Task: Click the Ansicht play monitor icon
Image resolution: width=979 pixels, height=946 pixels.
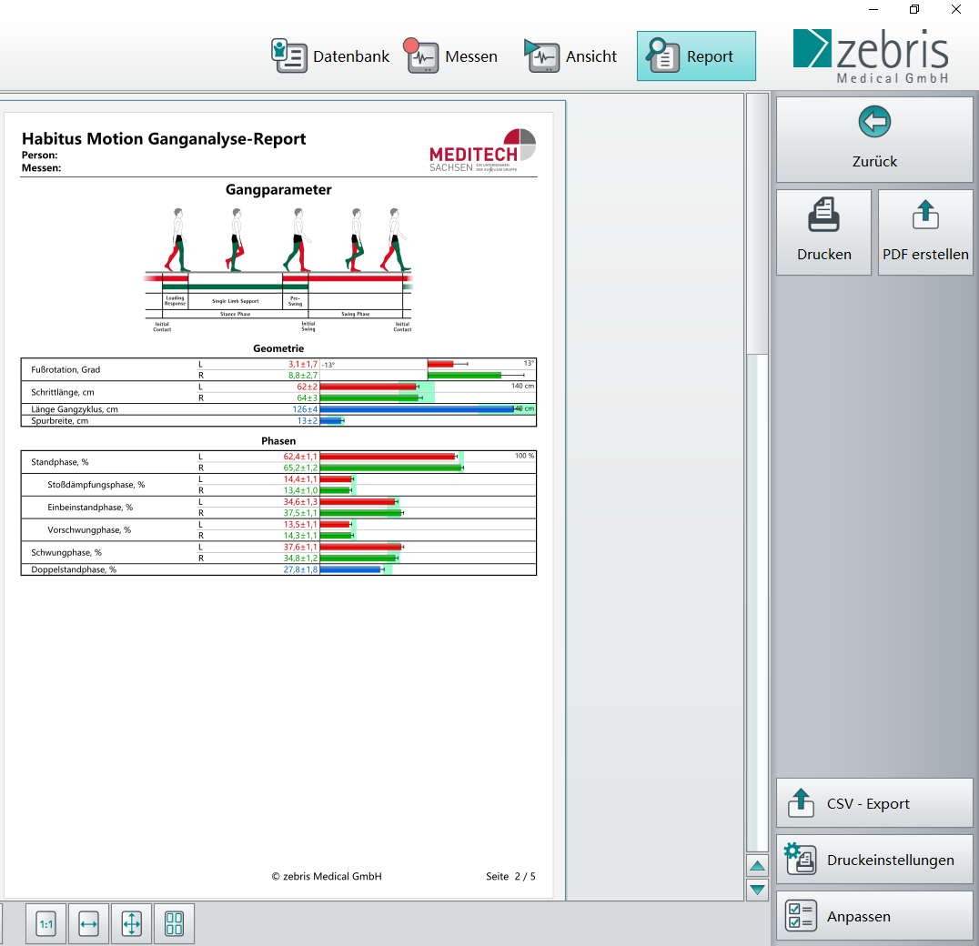Action: (542, 56)
